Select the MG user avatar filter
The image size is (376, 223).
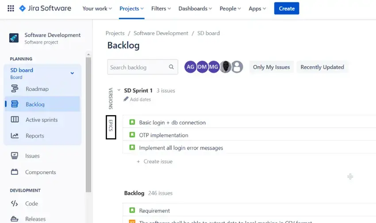(x=214, y=67)
